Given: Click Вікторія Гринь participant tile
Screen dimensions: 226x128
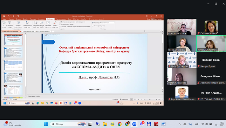Looking at the screenshot, I should [211, 60].
